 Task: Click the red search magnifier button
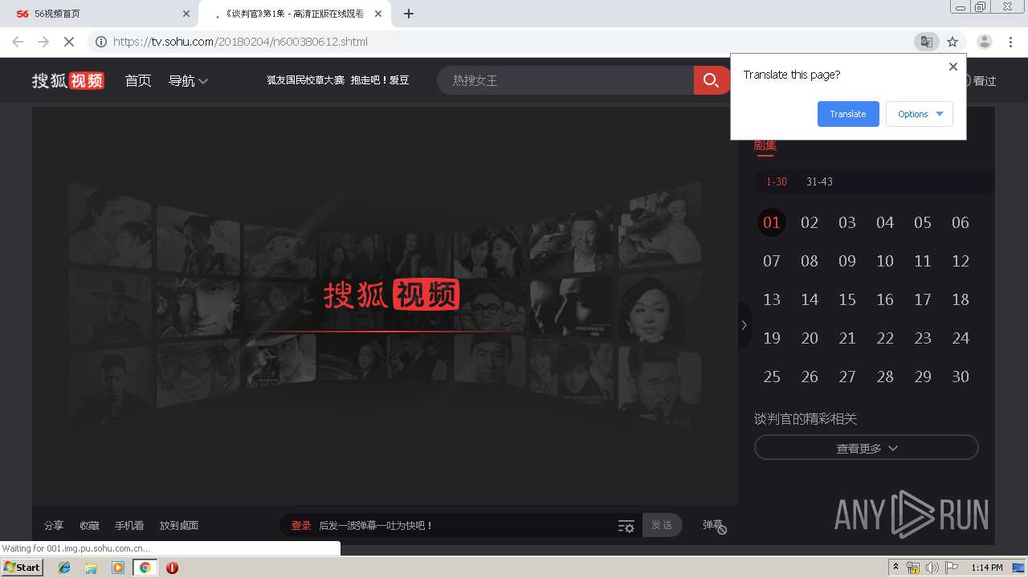pos(711,80)
